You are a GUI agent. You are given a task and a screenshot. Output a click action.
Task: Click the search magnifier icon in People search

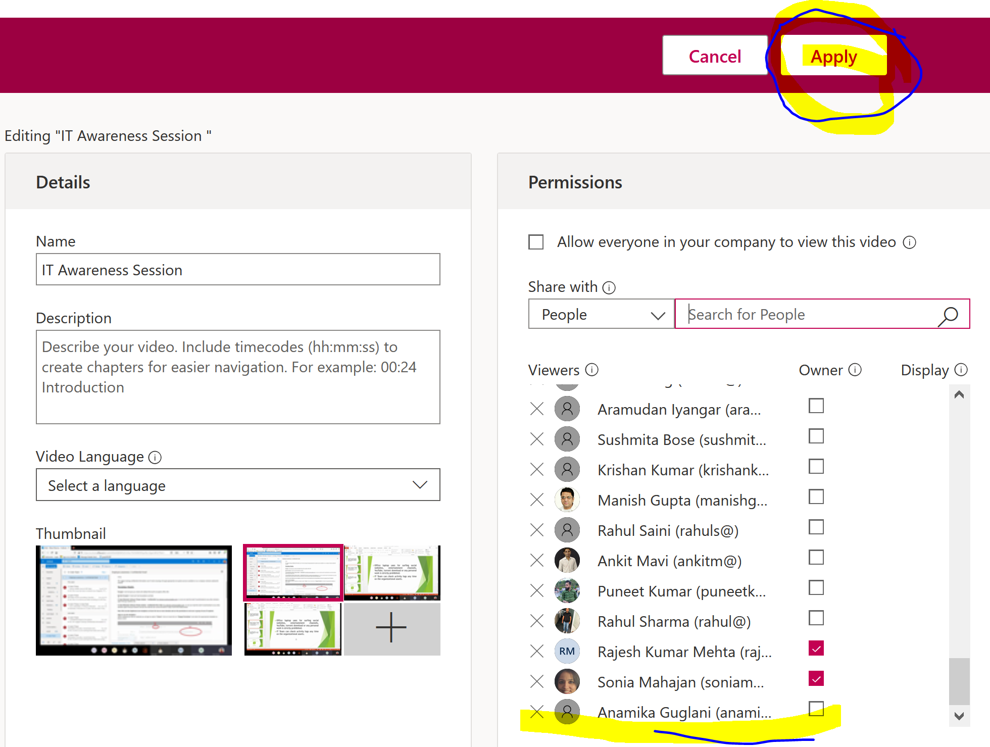pos(948,316)
